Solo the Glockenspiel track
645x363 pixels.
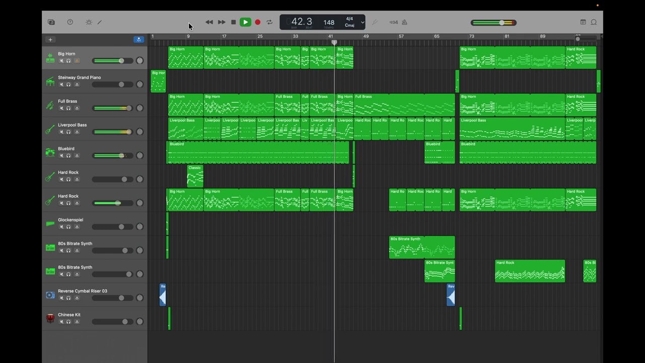coord(69,226)
